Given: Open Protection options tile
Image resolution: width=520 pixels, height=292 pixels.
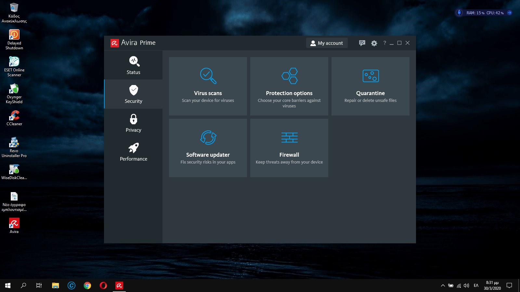Looking at the screenshot, I should 289,86.
